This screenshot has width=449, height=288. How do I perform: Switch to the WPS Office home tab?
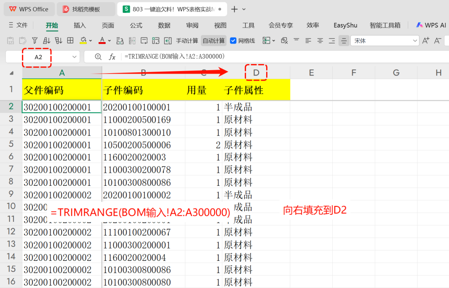(x=29, y=9)
